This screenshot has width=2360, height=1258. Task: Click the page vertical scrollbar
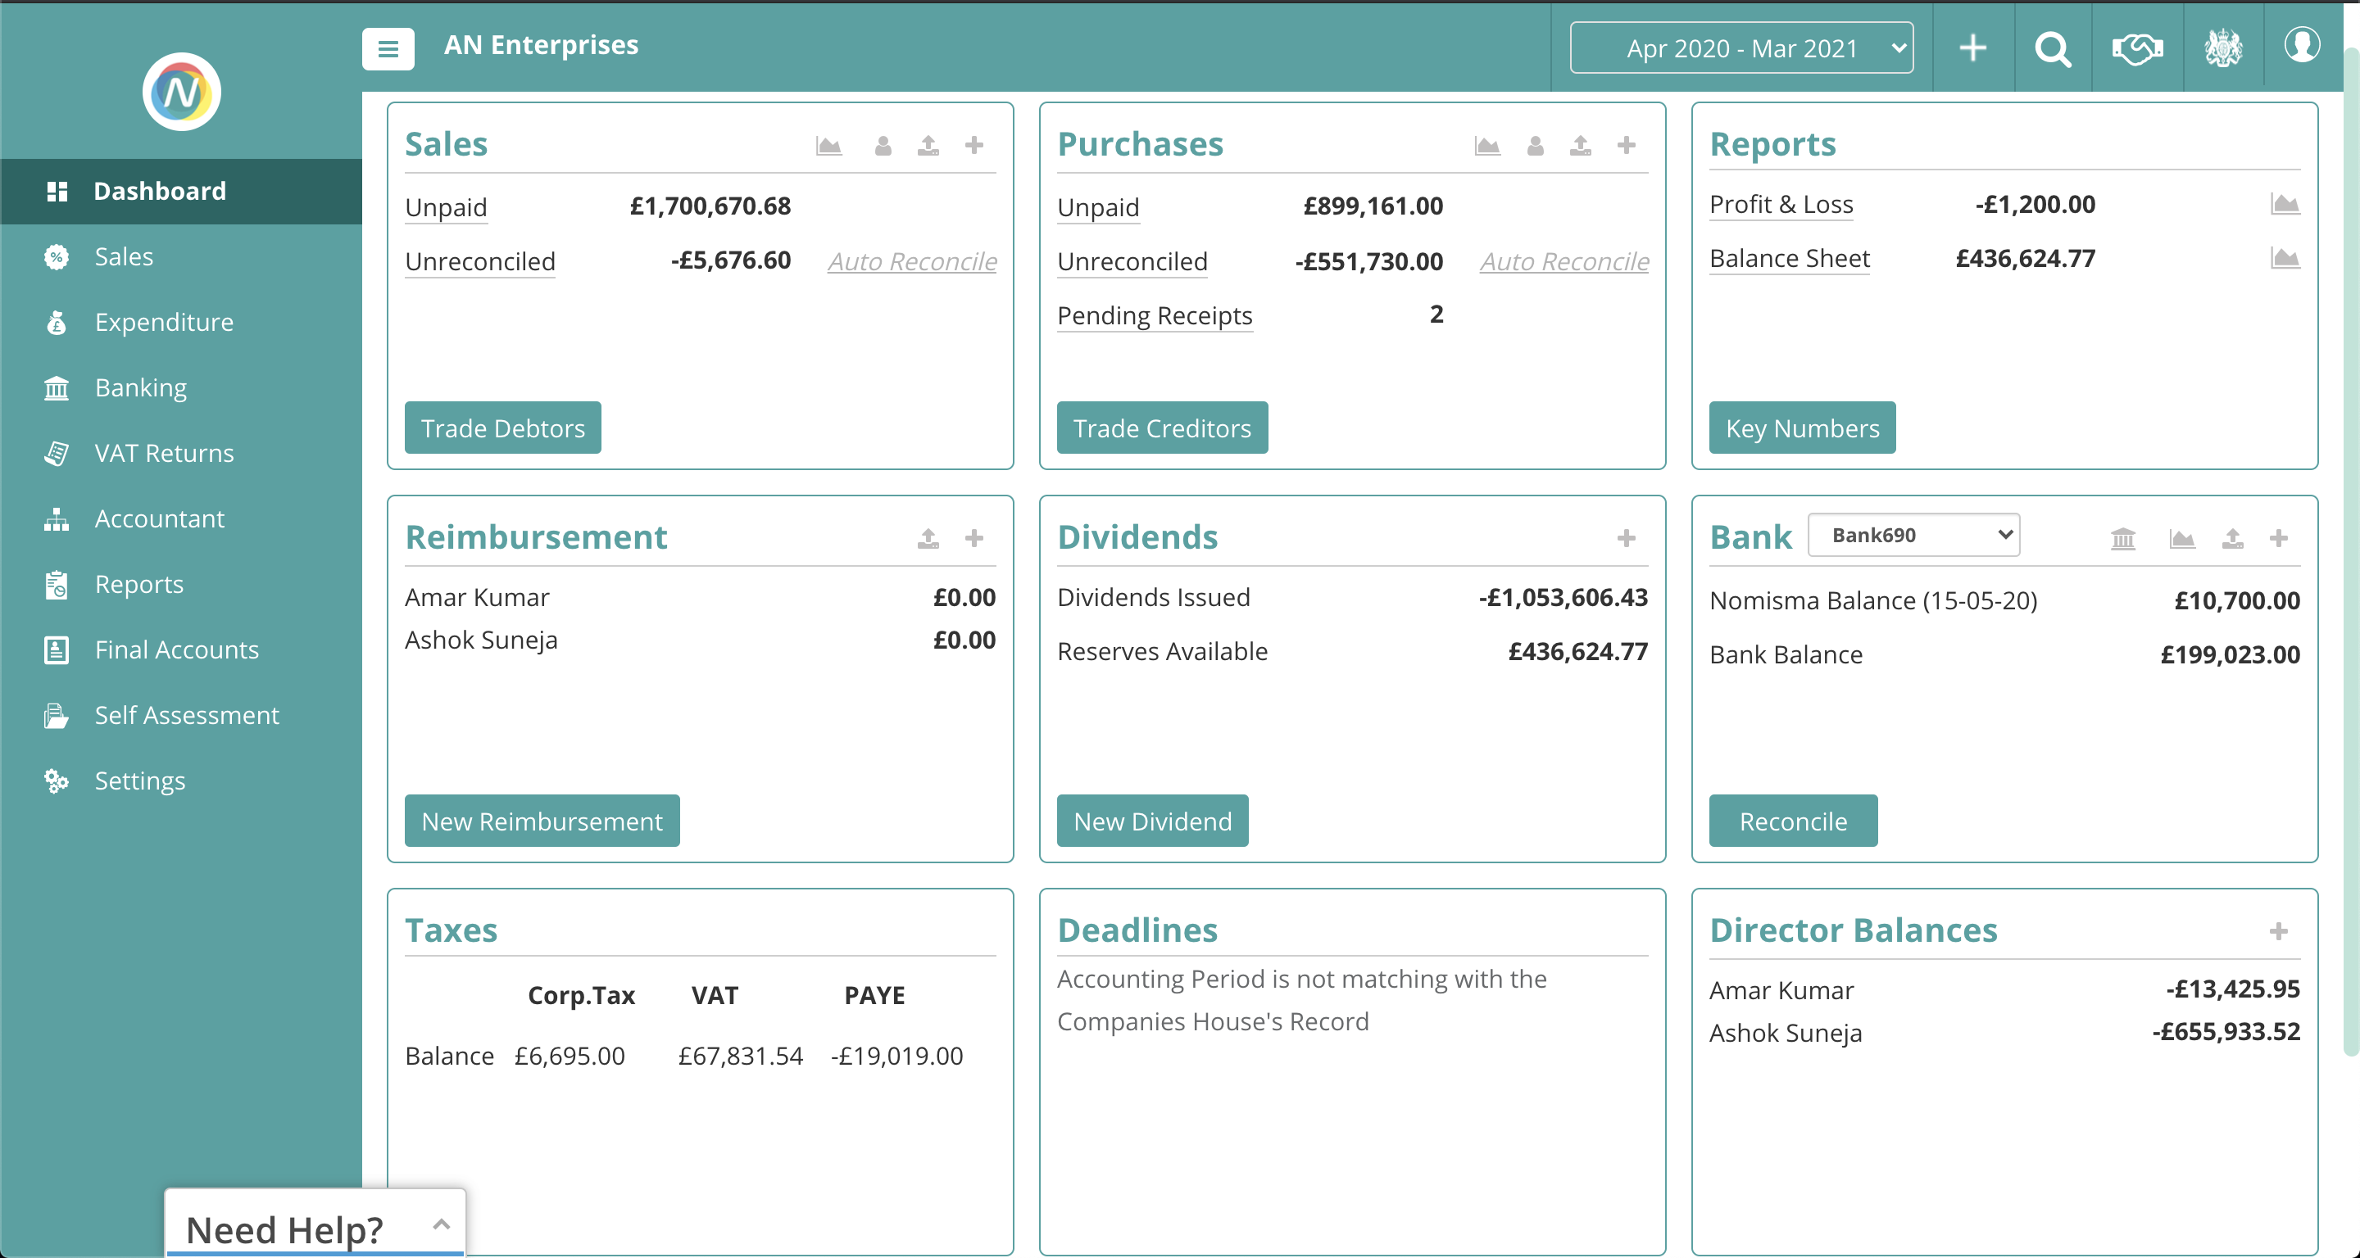pos(2350,550)
